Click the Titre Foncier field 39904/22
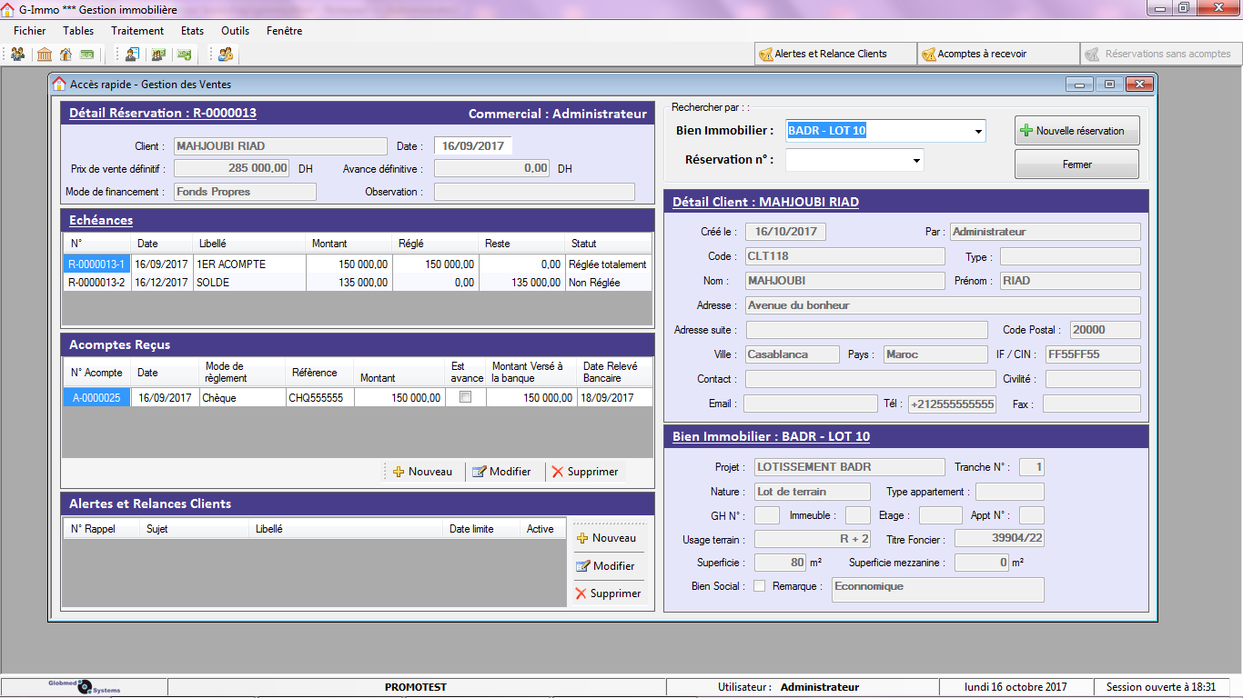 coord(999,539)
